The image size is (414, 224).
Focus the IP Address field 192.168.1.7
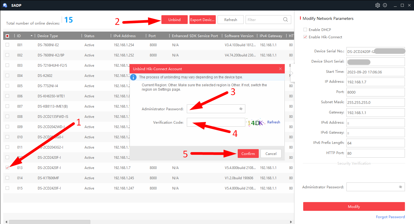pos(376,82)
